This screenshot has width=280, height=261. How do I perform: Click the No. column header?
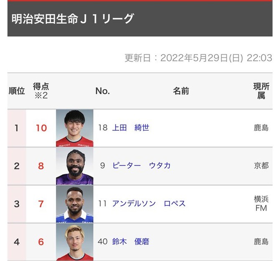pyautogui.click(x=103, y=91)
